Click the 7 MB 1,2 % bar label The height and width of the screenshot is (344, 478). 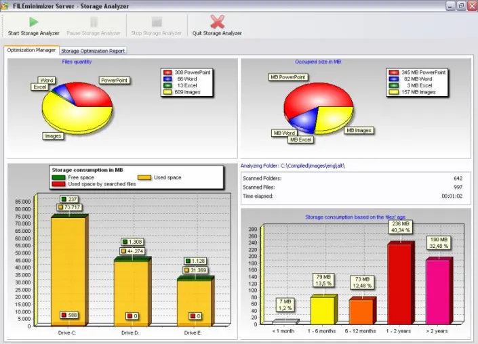tap(285, 305)
